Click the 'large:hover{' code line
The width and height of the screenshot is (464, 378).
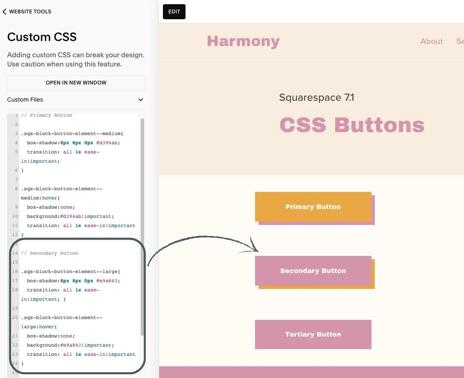click(39, 327)
